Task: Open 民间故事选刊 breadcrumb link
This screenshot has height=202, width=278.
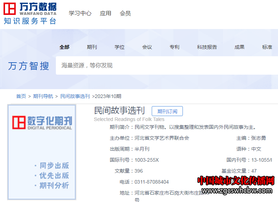Action: (75, 96)
